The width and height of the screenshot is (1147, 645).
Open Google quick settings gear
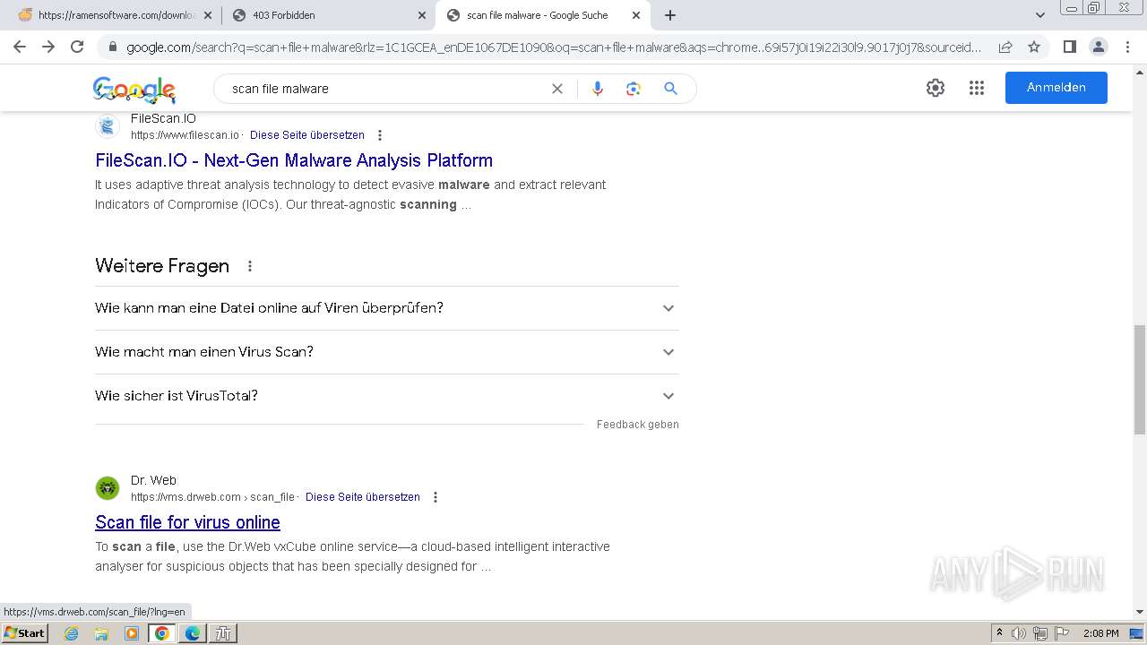point(936,88)
